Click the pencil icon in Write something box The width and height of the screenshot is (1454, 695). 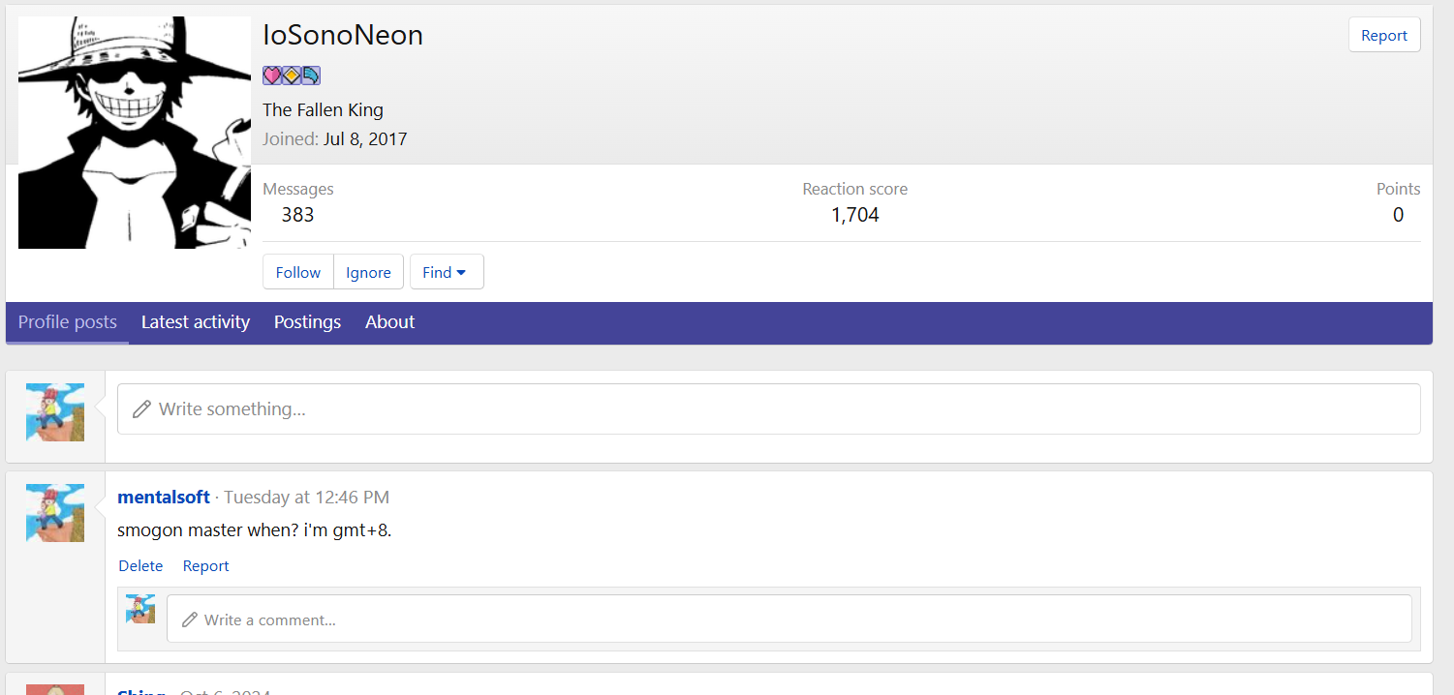141,409
